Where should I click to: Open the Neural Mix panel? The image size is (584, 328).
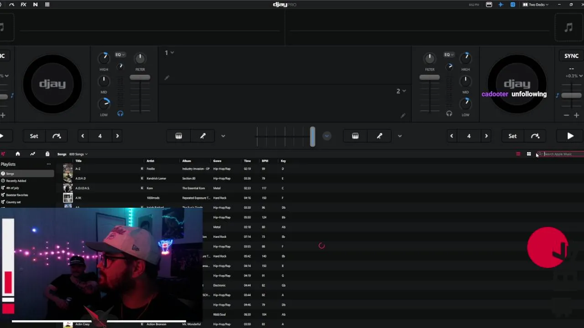pos(35,5)
